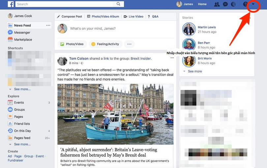
Task: Open more composer options ellipsis
Action: point(130,44)
